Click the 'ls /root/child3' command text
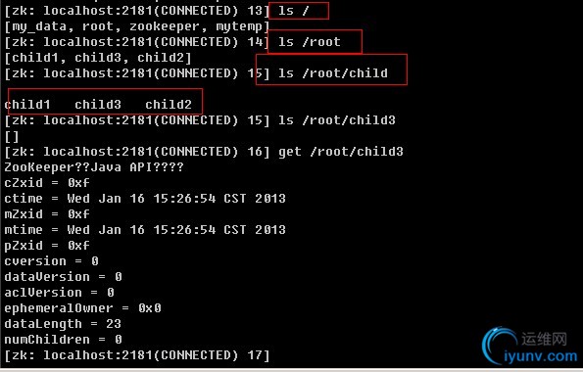The height and width of the screenshot is (372, 583). (x=337, y=120)
